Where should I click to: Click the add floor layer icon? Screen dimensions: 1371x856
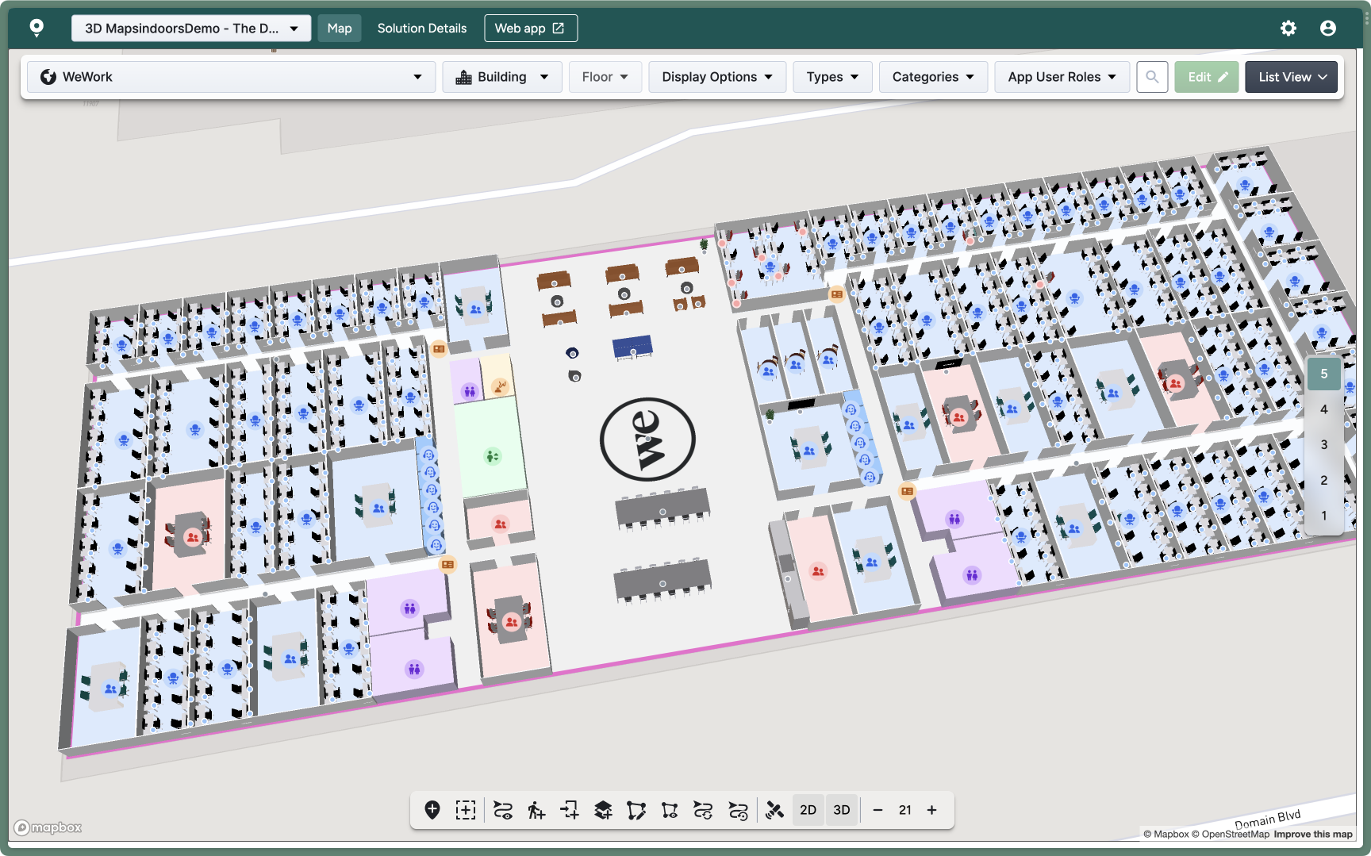click(x=603, y=810)
